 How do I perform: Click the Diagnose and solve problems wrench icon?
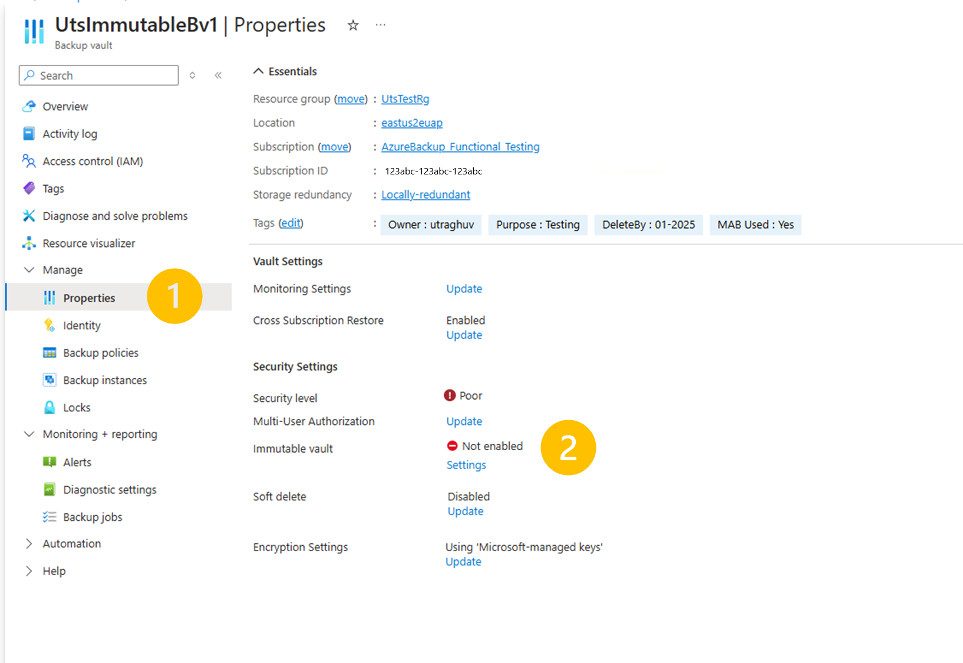point(29,216)
